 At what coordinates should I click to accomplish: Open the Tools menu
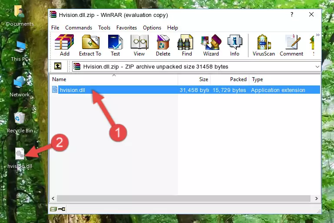point(104,28)
